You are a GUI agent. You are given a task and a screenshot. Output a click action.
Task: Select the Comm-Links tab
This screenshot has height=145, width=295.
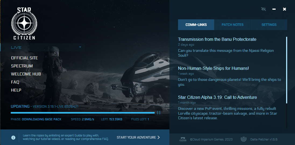(196, 25)
